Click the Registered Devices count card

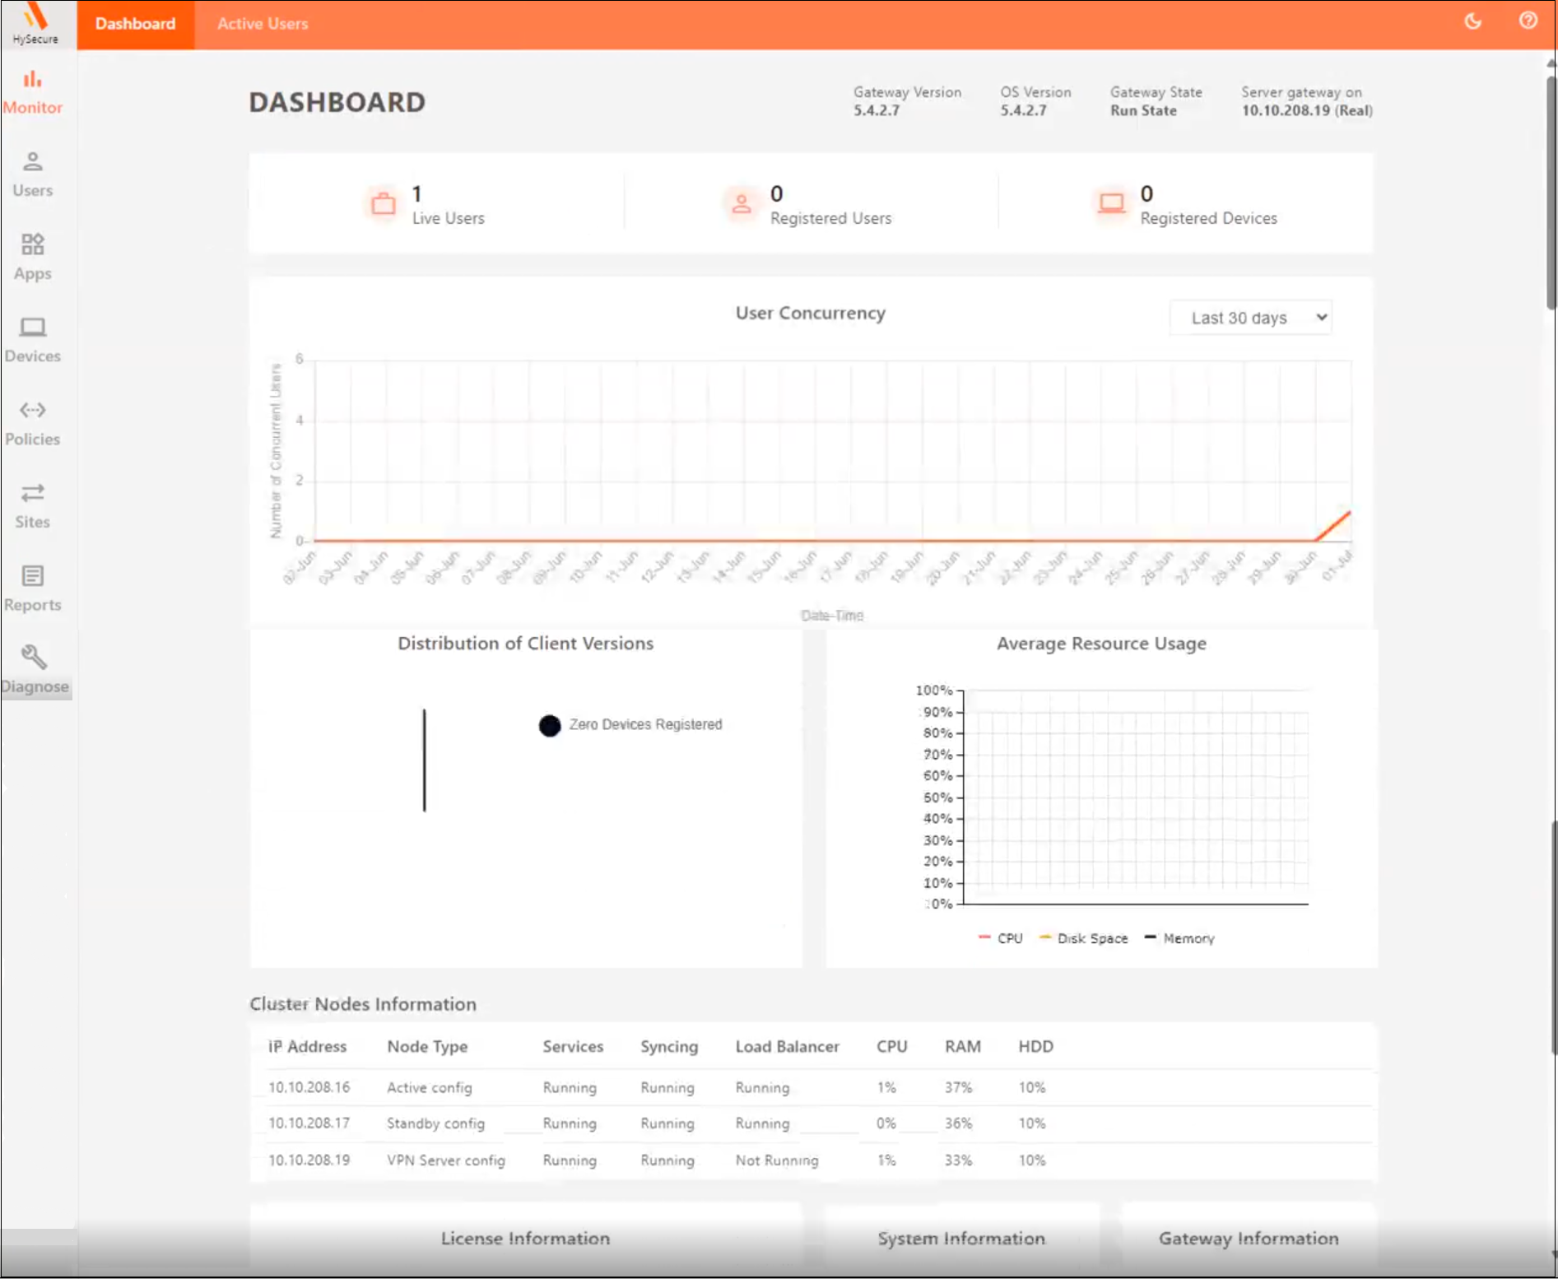[x=1185, y=204]
